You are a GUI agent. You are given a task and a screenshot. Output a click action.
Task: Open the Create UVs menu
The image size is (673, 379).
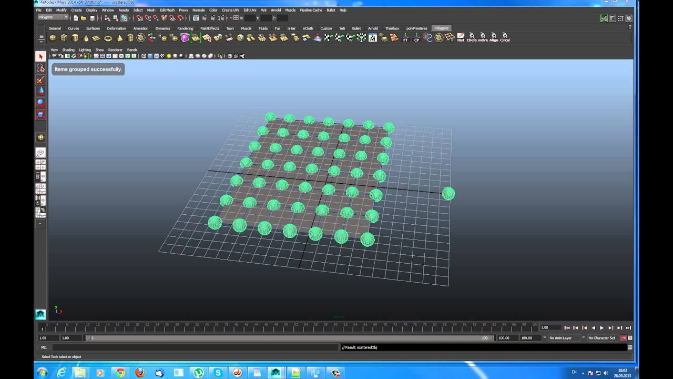click(x=231, y=10)
